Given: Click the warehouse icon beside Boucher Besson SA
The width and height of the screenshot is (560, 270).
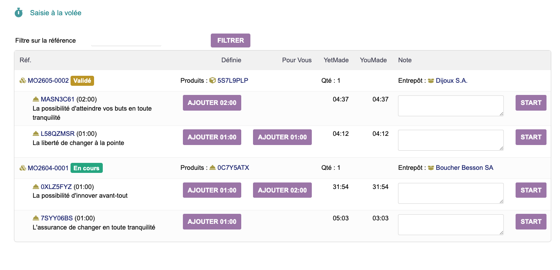Looking at the screenshot, I should 431,168.
